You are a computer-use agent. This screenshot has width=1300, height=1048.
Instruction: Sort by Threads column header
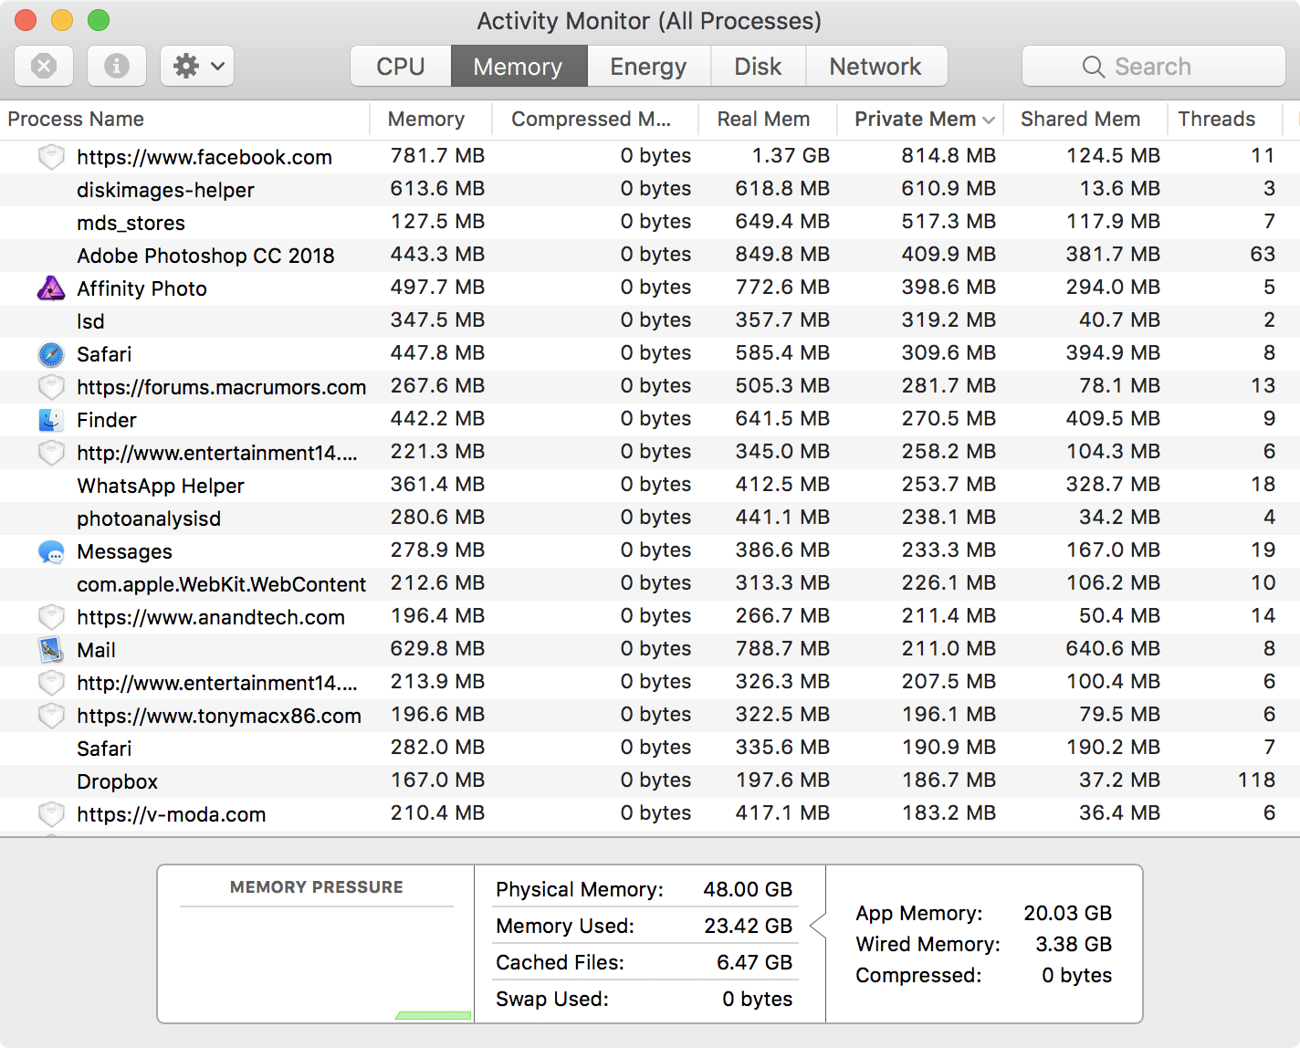pos(1225,120)
